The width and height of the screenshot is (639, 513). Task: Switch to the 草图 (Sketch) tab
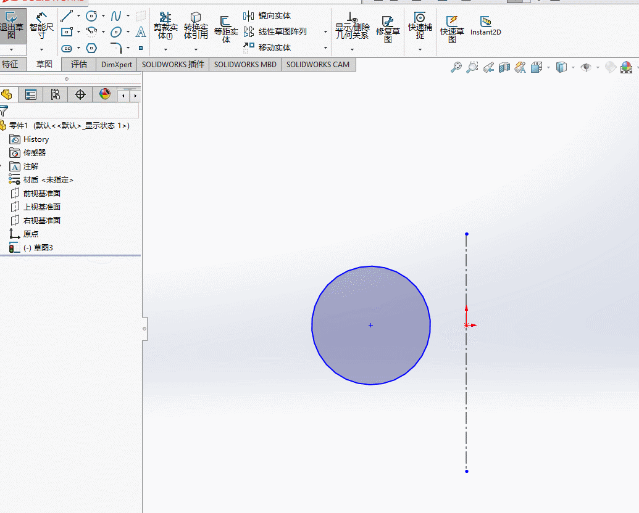tap(44, 64)
